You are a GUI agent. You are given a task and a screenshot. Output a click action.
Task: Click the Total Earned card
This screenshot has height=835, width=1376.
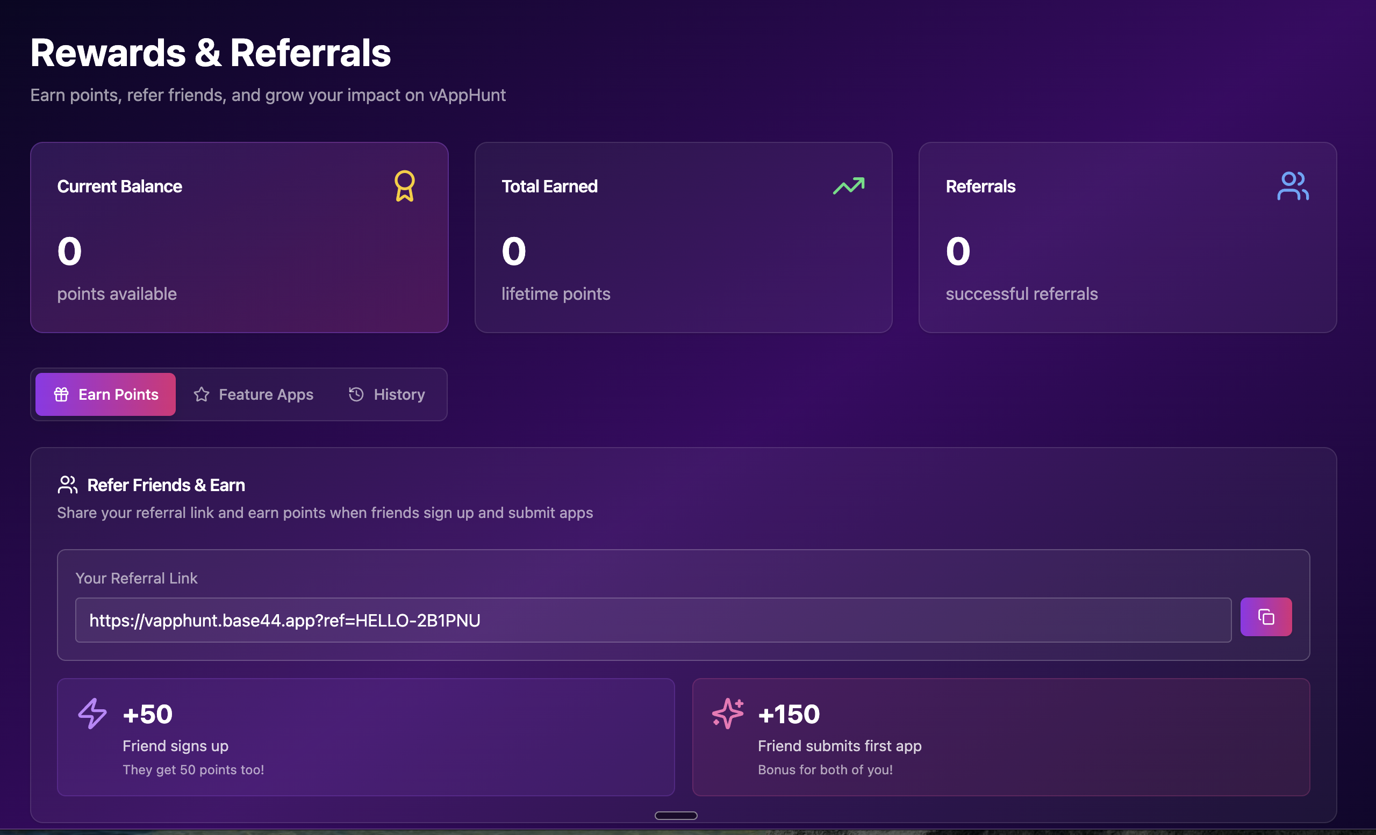[683, 246]
